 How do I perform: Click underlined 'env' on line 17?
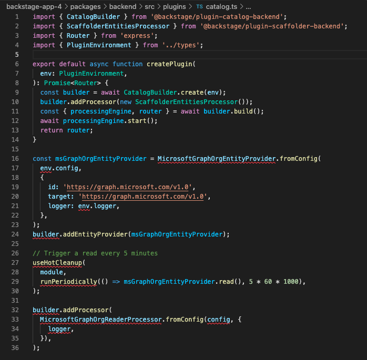pos(46,168)
